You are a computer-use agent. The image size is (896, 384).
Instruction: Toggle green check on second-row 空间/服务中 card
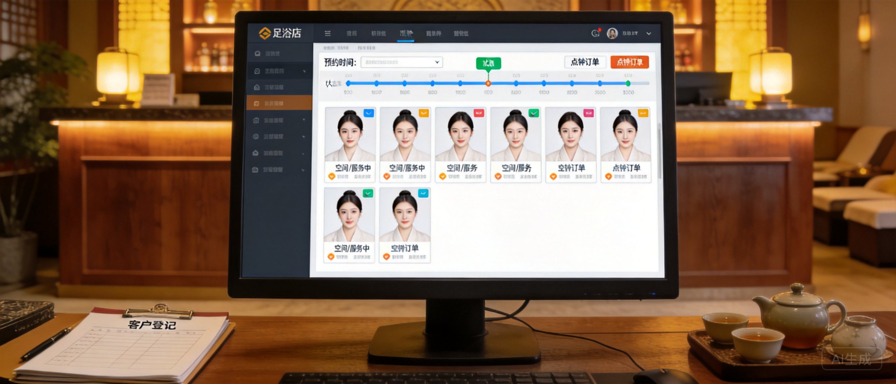point(368,193)
